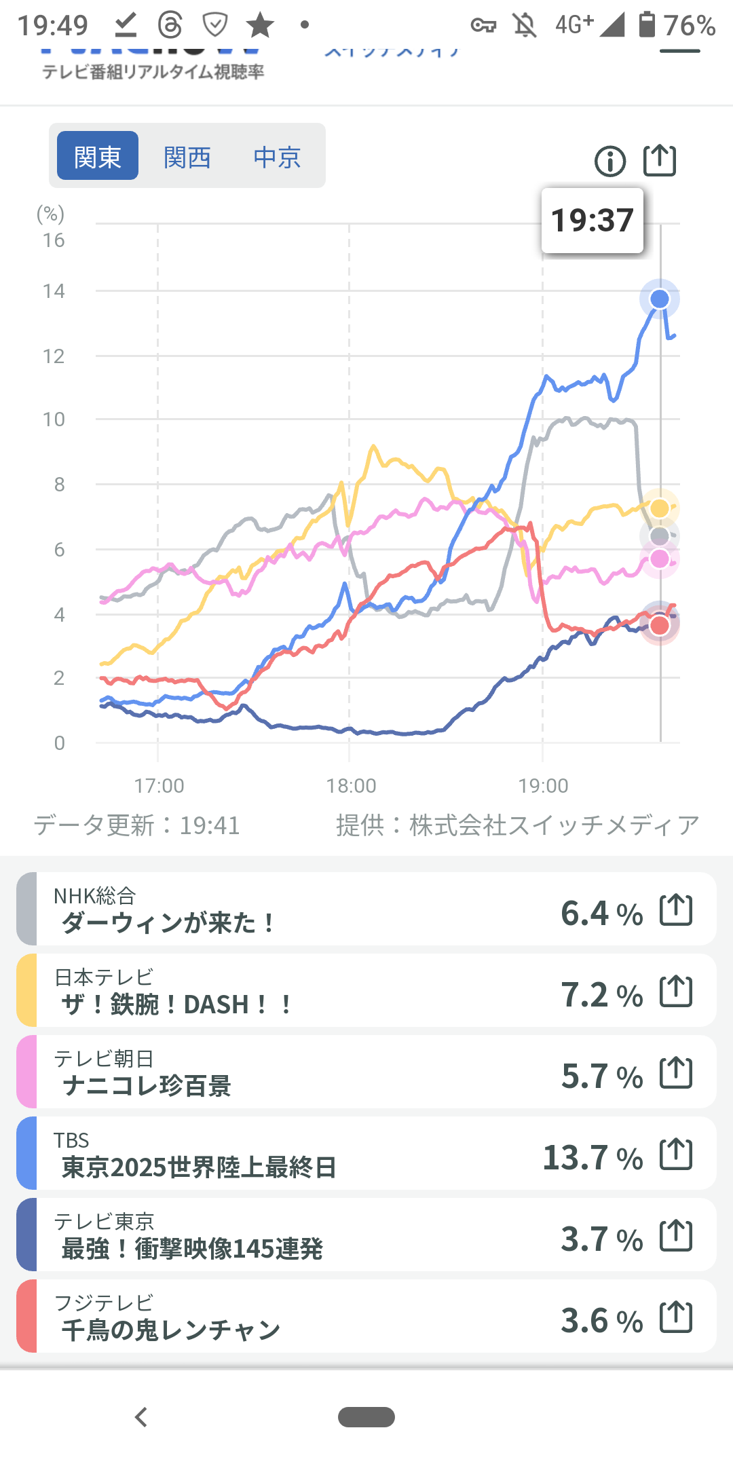This screenshot has width=733, height=1466.
Task: Switch to the 関西 region tab
Action: point(187,157)
